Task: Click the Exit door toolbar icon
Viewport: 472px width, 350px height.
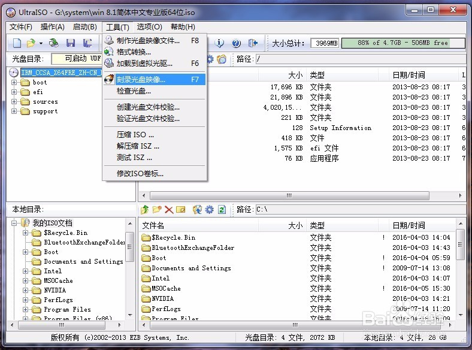Action: 253,43
